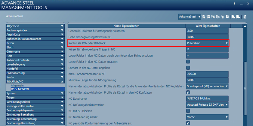Click the convert database icon, third in toolbar

pos(213,17)
